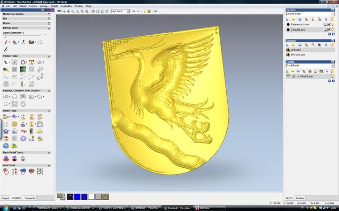Switch to the Toolbox tab
The height and width of the screenshot is (211, 339).
pyautogui.click(x=300, y=198)
